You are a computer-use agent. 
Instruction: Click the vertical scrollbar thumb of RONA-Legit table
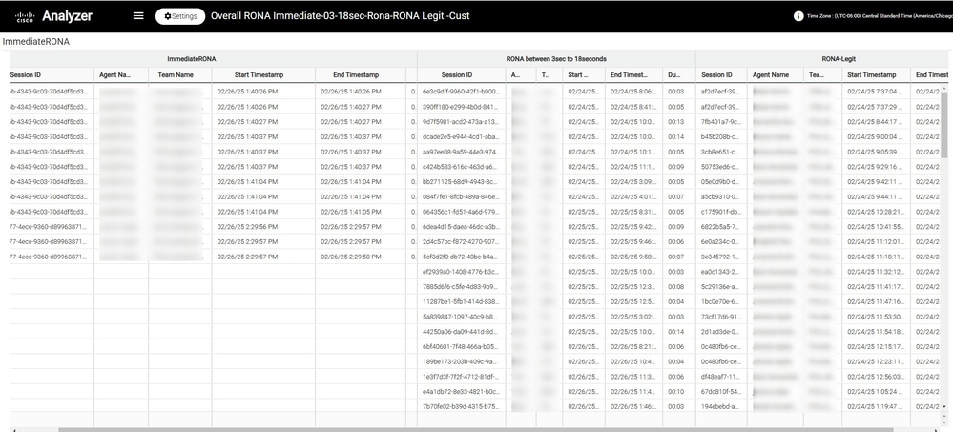coord(943,125)
